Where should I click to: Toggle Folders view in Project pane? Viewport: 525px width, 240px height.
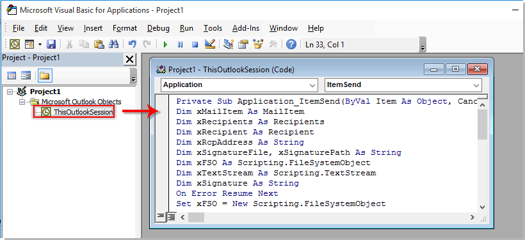pos(44,76)
